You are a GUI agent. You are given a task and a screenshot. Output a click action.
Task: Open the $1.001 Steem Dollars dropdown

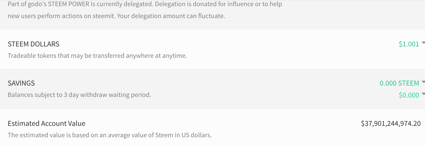coord(409,44)
